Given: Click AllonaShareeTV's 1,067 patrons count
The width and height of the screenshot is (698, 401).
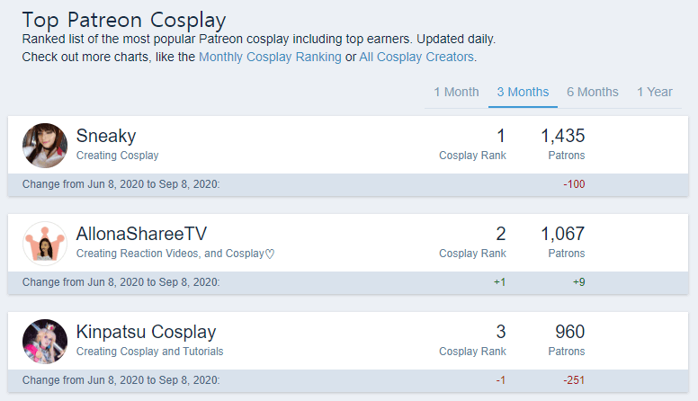Looking at the screenshot, I should click(563, 234).
